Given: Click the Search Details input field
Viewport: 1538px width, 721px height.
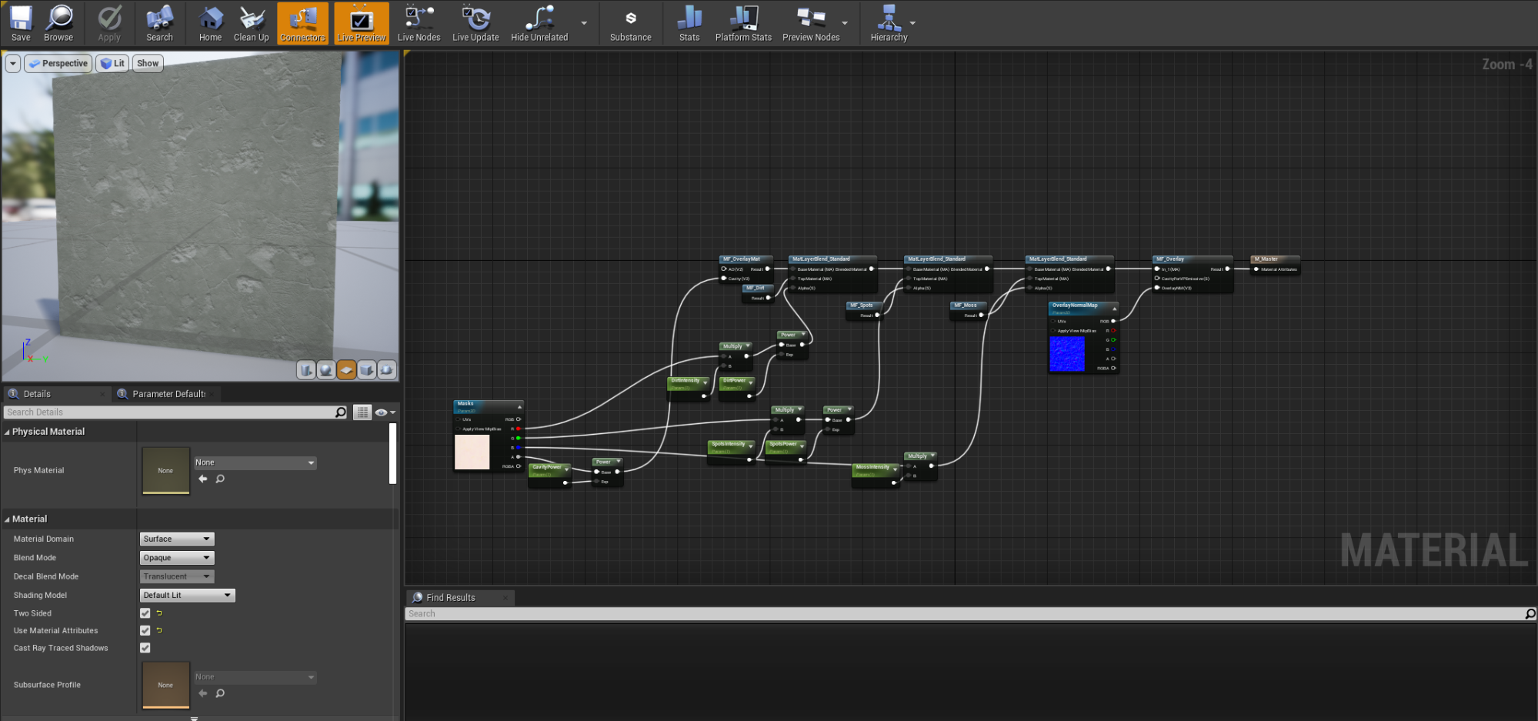Looking at the screenshot, I should pyautogui.click(x=169, y=412).
